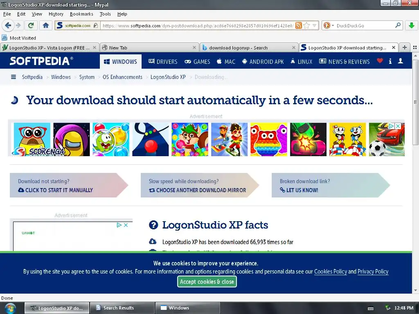Click the Windows Start orb
This screenshot has height=314, width=419.
click(x=10, y=309)
